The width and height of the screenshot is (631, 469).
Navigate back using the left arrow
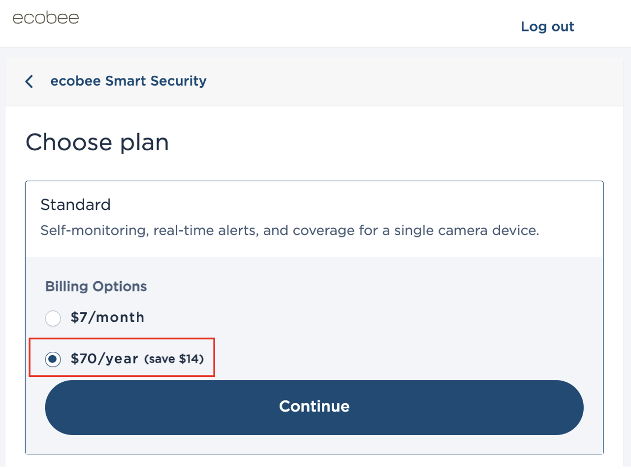click(x=30, y=81)
